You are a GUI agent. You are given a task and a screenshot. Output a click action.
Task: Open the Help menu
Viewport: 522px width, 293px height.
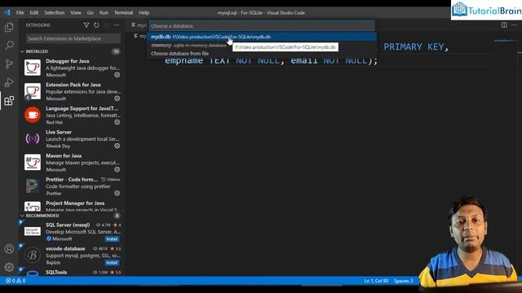(144, 13)
